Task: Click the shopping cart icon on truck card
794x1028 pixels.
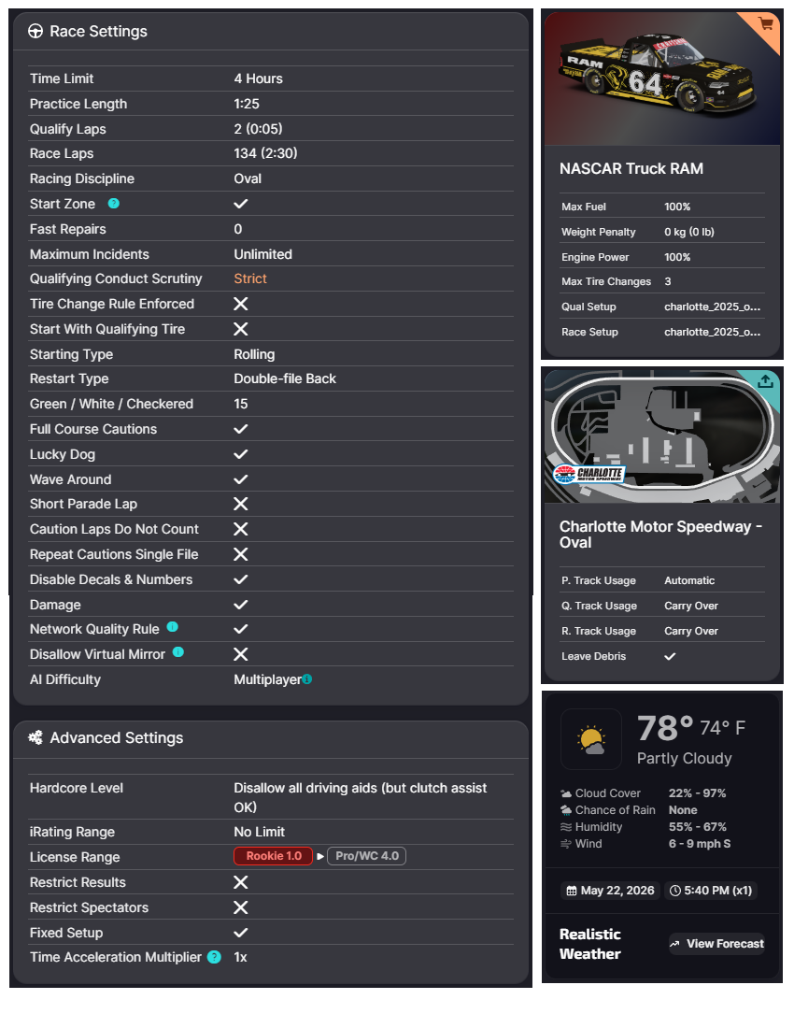Action: click(x=765, y=24)
